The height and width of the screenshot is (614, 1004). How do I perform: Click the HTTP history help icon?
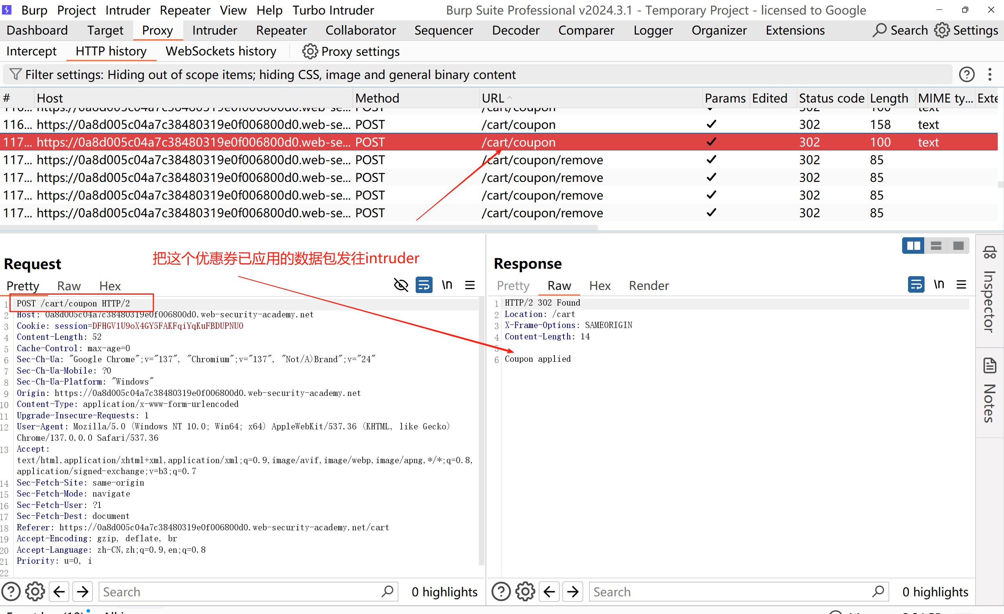[967, 75]
